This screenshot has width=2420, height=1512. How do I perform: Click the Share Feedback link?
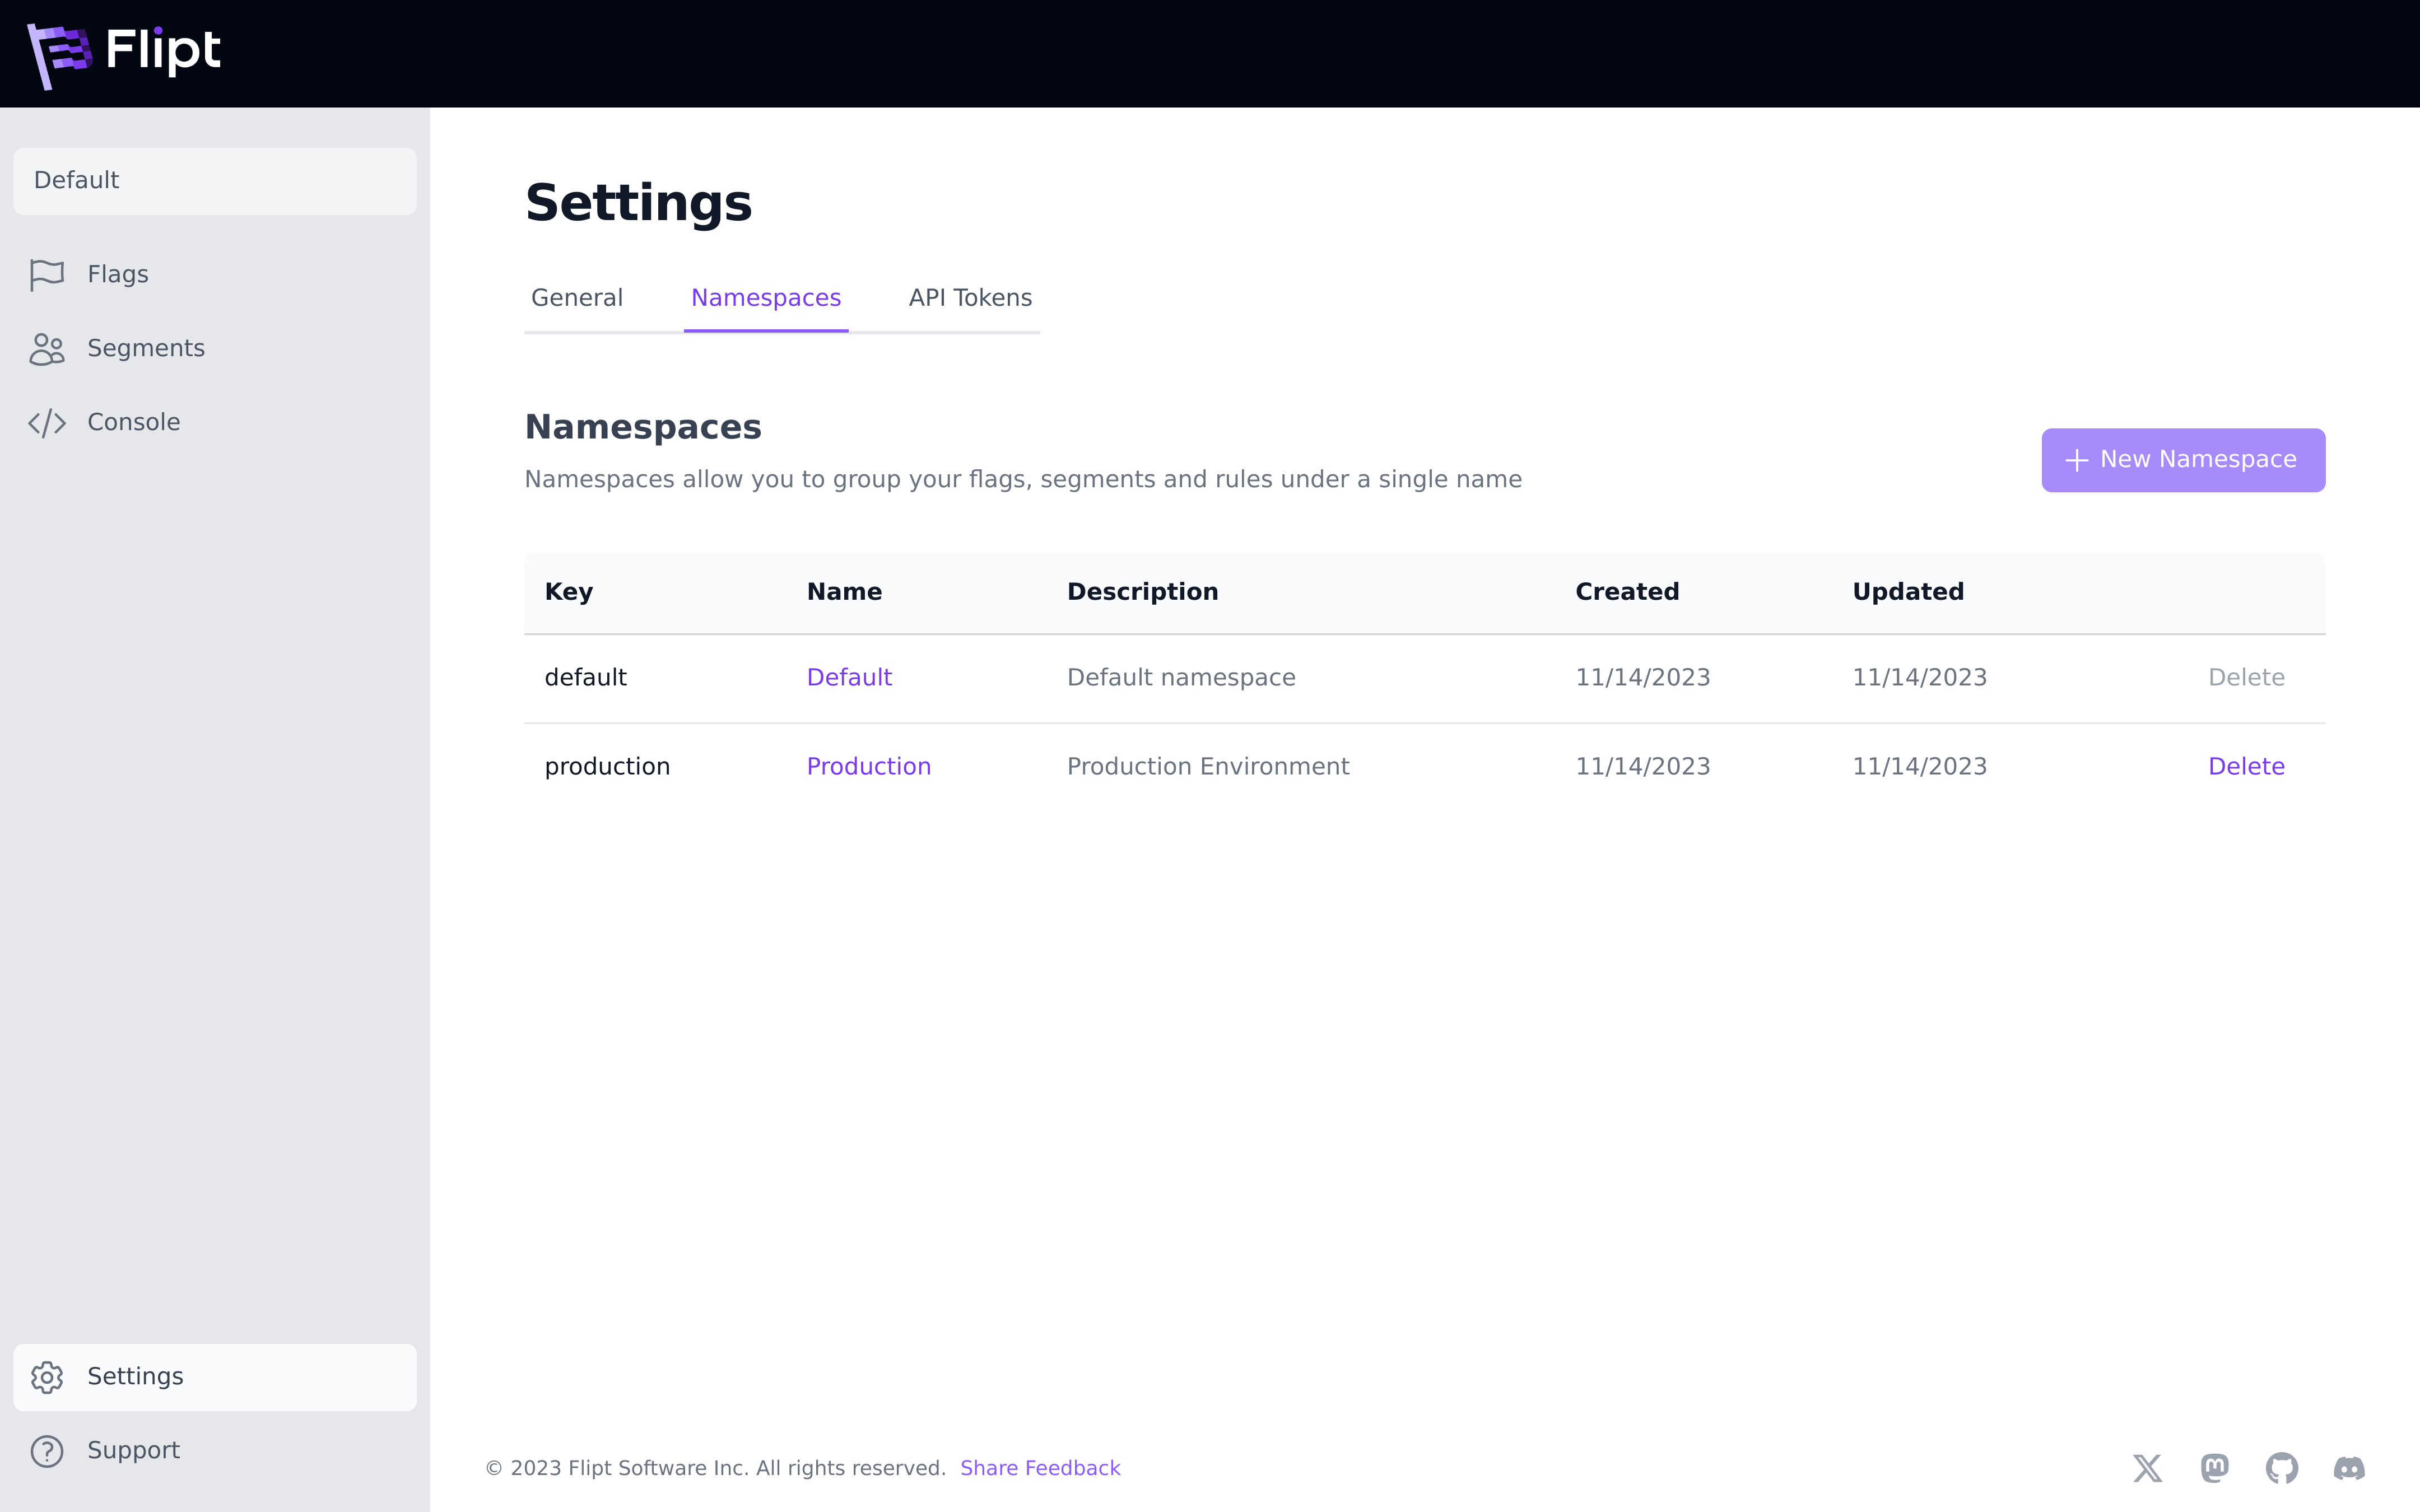(x=1040, y=1468)
